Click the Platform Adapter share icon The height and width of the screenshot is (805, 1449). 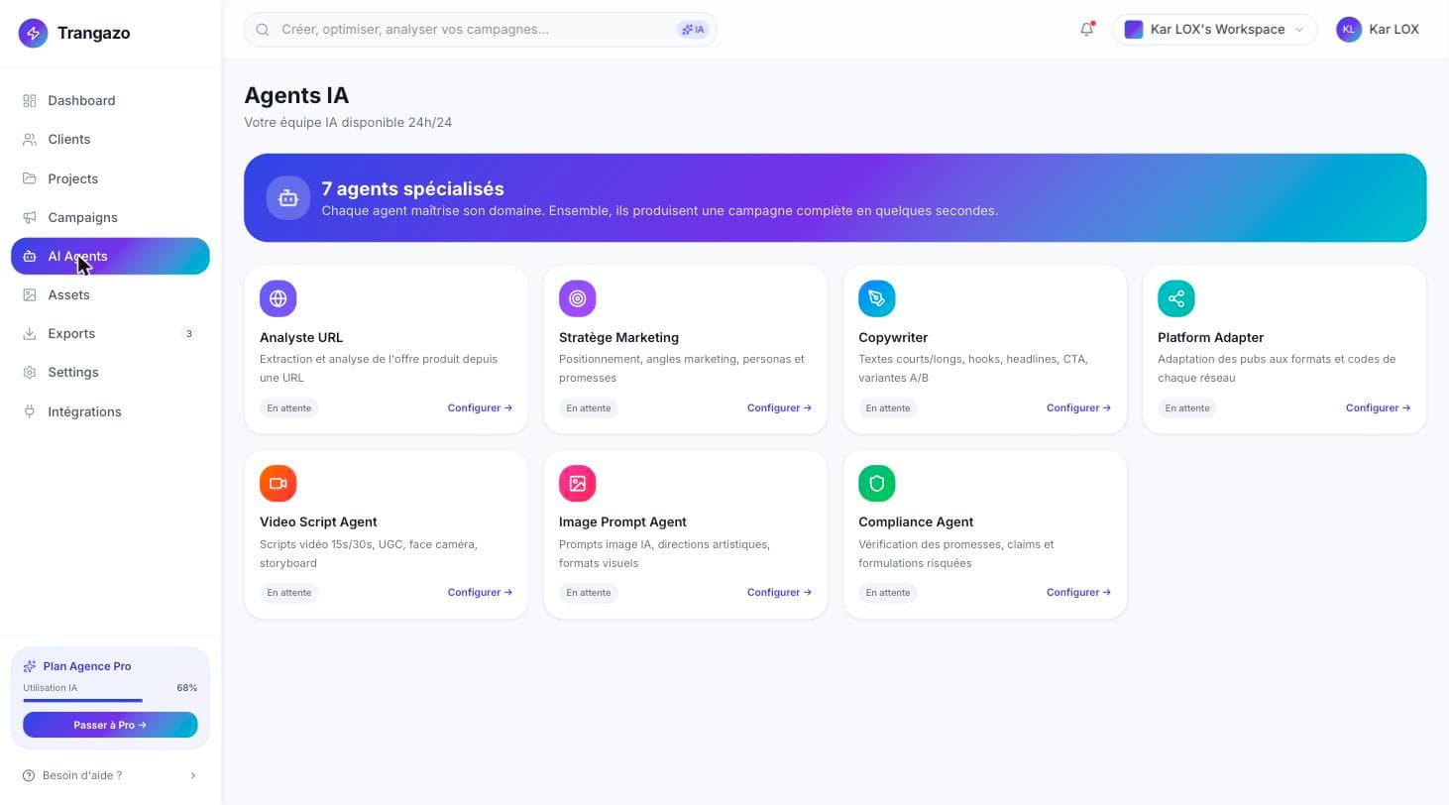point(1176,298)
